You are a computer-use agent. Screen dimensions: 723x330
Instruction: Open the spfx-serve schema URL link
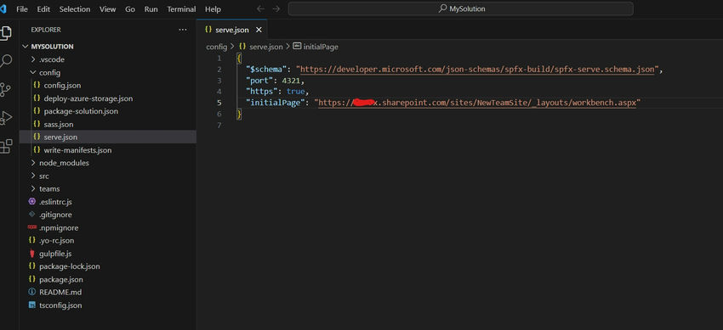(477, 70)
